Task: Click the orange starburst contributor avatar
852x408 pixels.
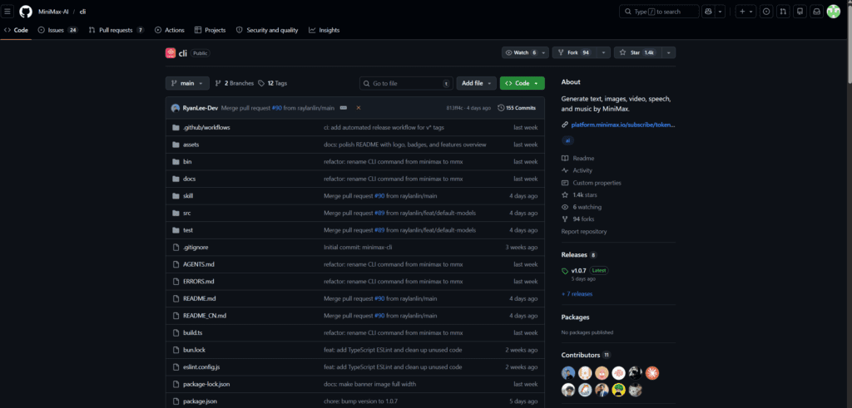Action: click(x=652, y=373)
